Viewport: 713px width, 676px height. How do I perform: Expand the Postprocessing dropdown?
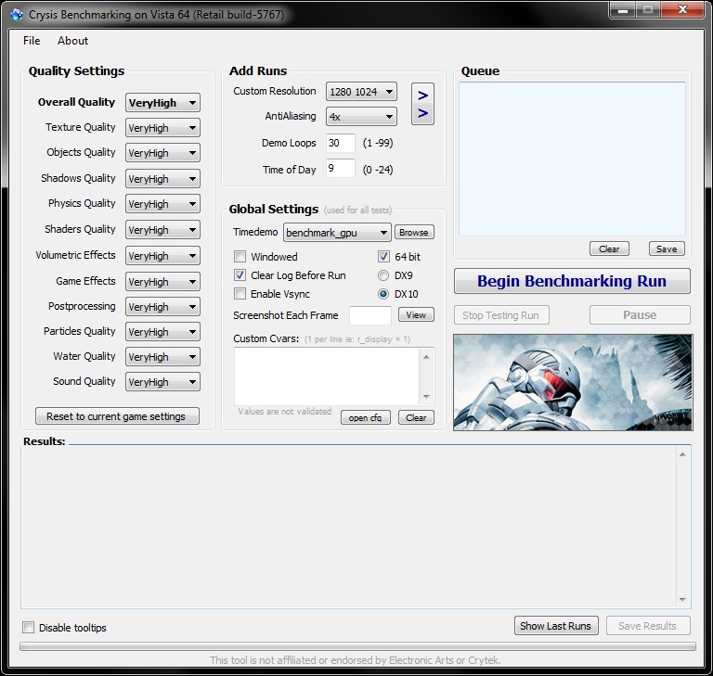[162, 307]
